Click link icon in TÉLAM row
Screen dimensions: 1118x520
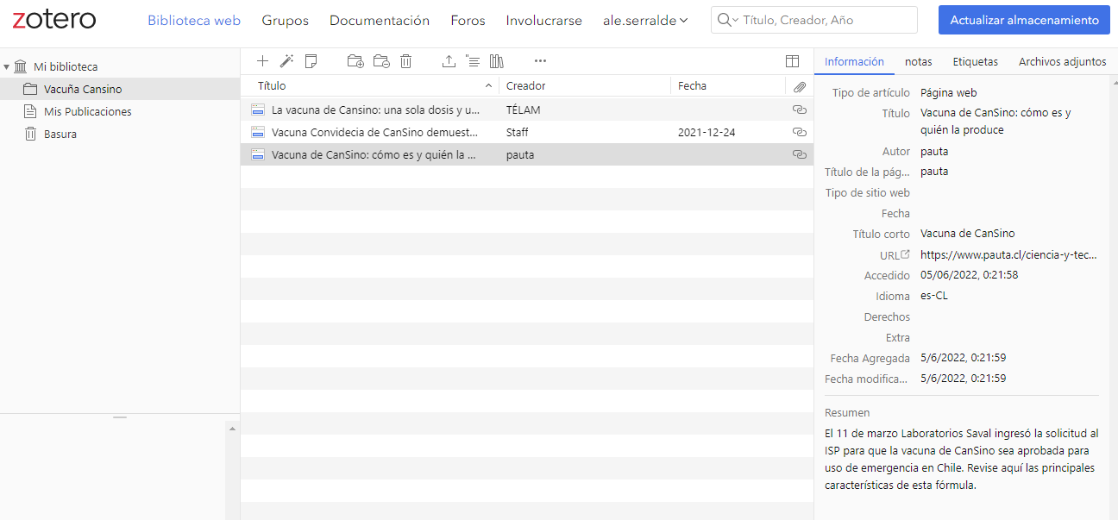tap(800, 110)
